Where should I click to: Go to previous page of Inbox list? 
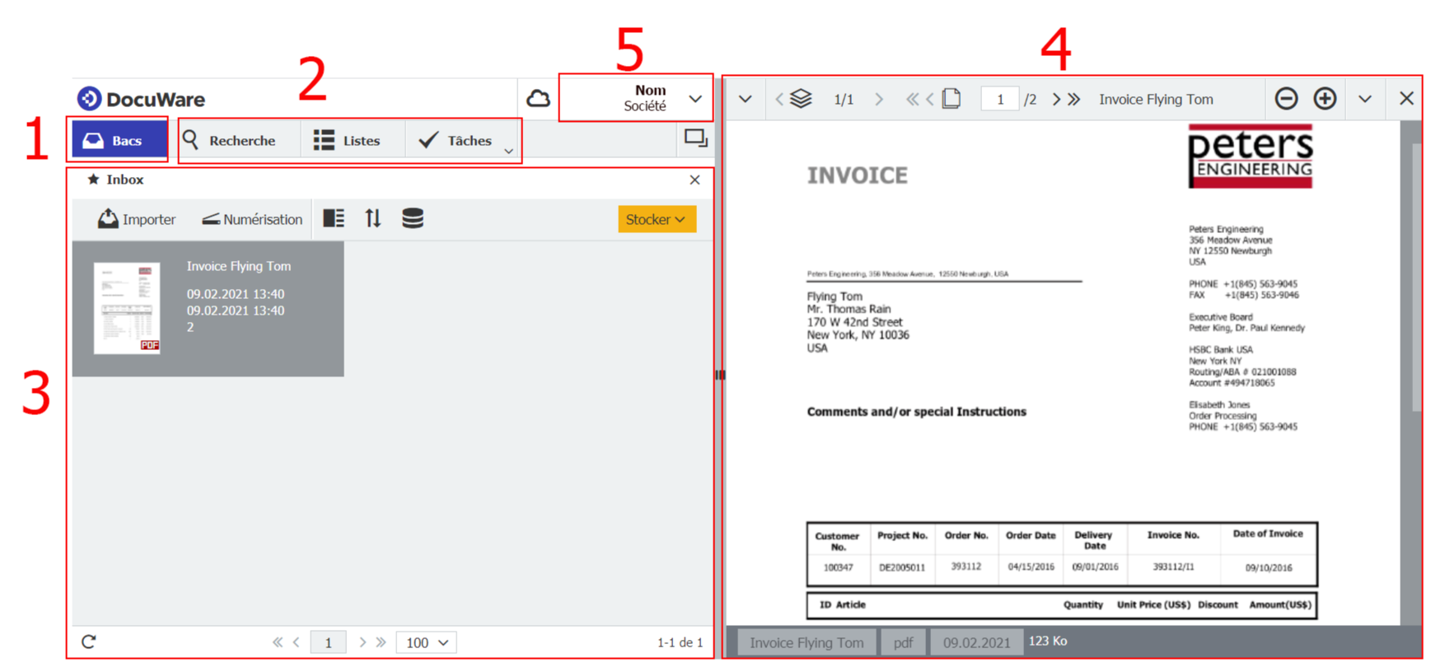296,642
